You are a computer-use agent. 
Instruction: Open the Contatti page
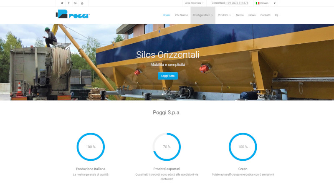tap(265, 15)
